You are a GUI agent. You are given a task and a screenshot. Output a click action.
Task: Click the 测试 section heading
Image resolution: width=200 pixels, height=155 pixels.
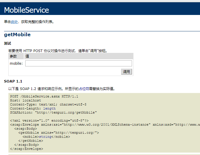pyautogui.click(x=7, y=43)
